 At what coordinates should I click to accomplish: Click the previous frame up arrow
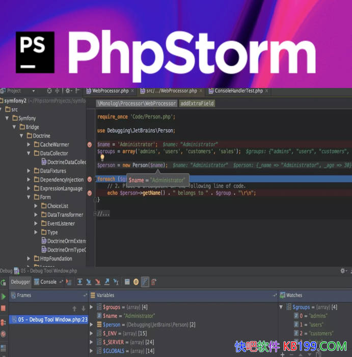coord(74,309)
